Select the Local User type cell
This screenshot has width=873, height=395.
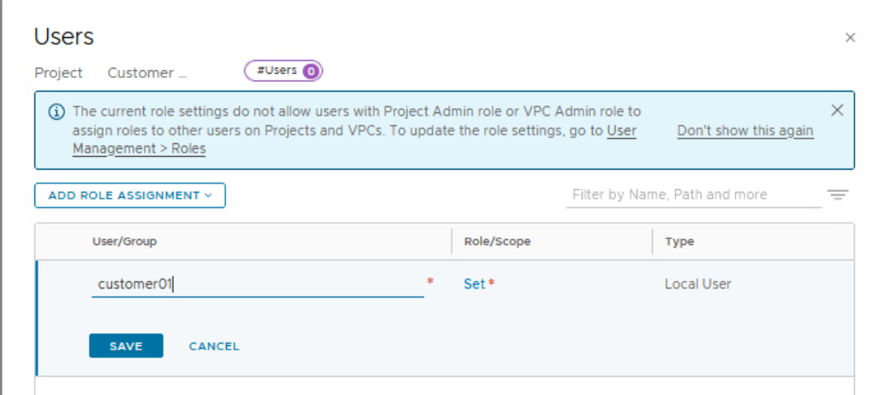[697, 284]
